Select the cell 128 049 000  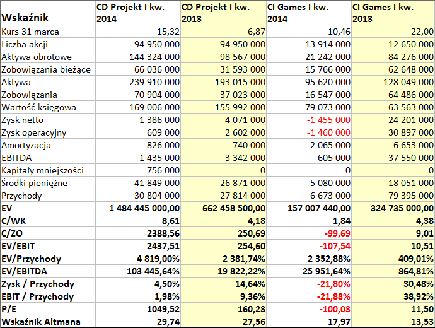pos(393,82)
